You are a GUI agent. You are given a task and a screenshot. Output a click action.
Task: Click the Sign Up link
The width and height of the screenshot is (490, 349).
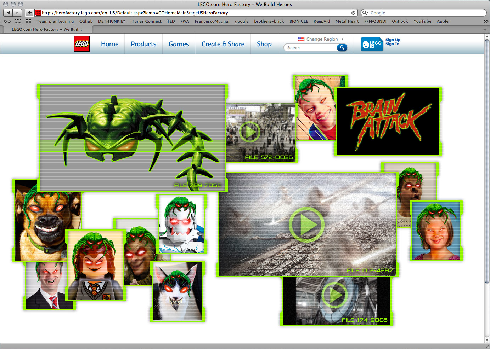(393, 40)
